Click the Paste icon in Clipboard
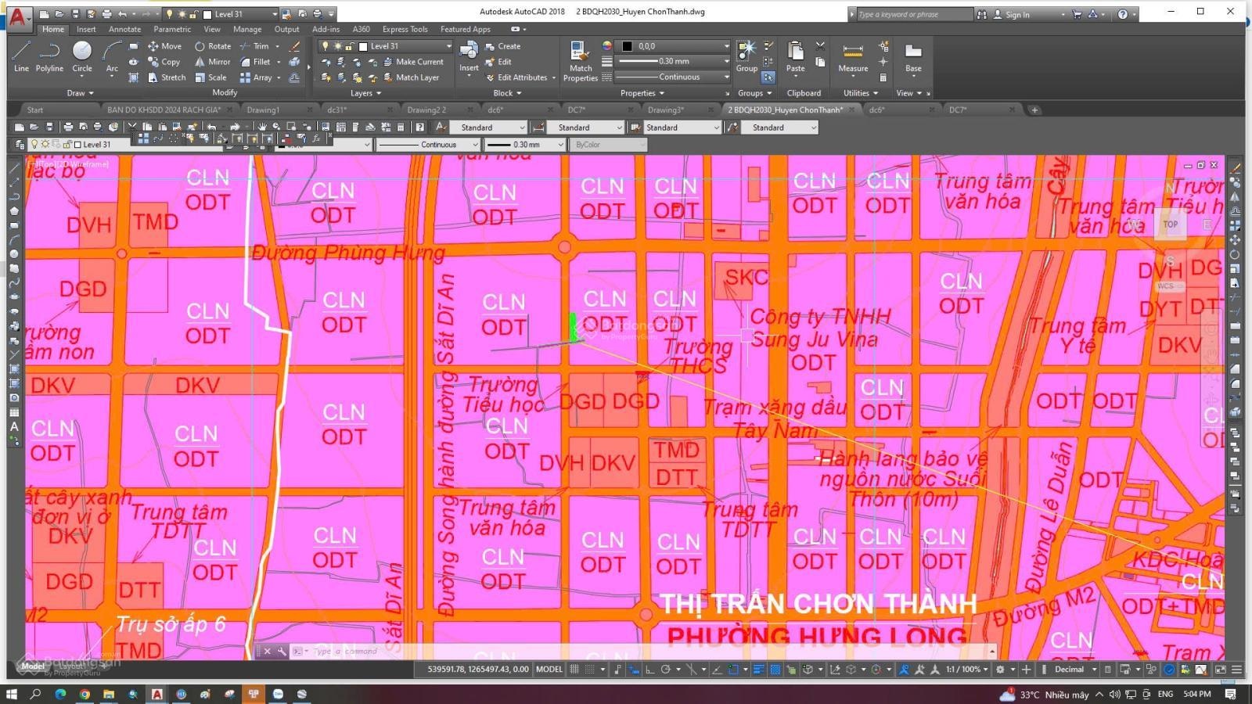 click(795, 56)
